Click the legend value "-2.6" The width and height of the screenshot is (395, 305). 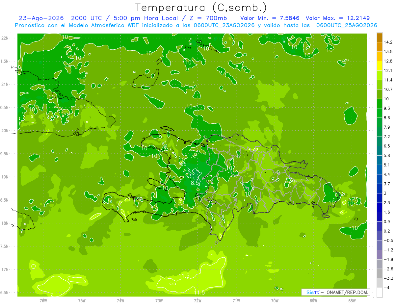click(x=389, y=269)
